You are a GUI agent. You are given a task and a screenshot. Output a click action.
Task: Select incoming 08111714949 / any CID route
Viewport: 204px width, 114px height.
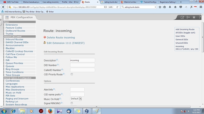point(187,48)
